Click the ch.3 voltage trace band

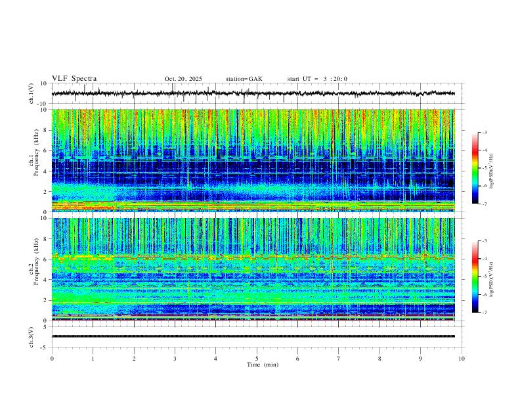253,336
